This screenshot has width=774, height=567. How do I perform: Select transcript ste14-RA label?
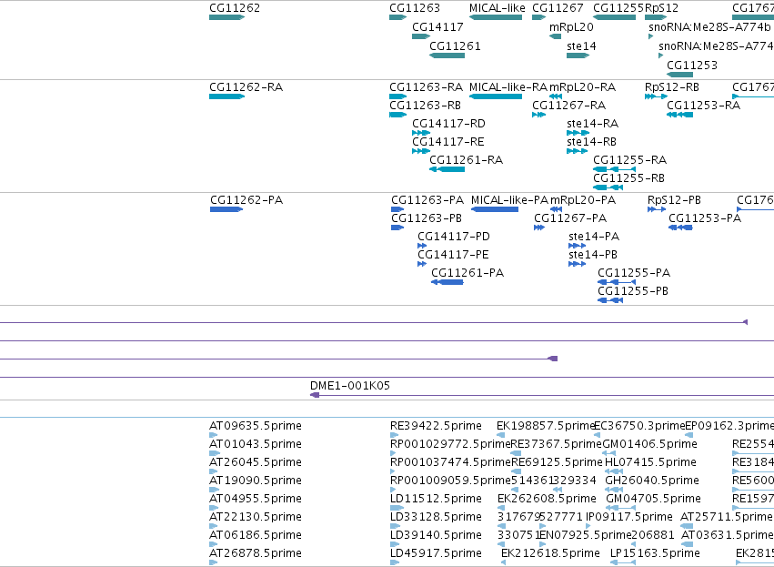(592, 124)
